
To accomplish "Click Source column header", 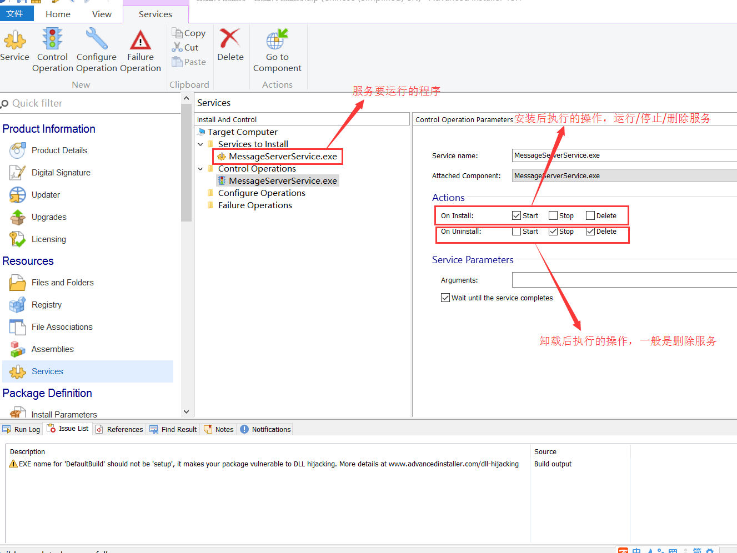I will [545, 452].
